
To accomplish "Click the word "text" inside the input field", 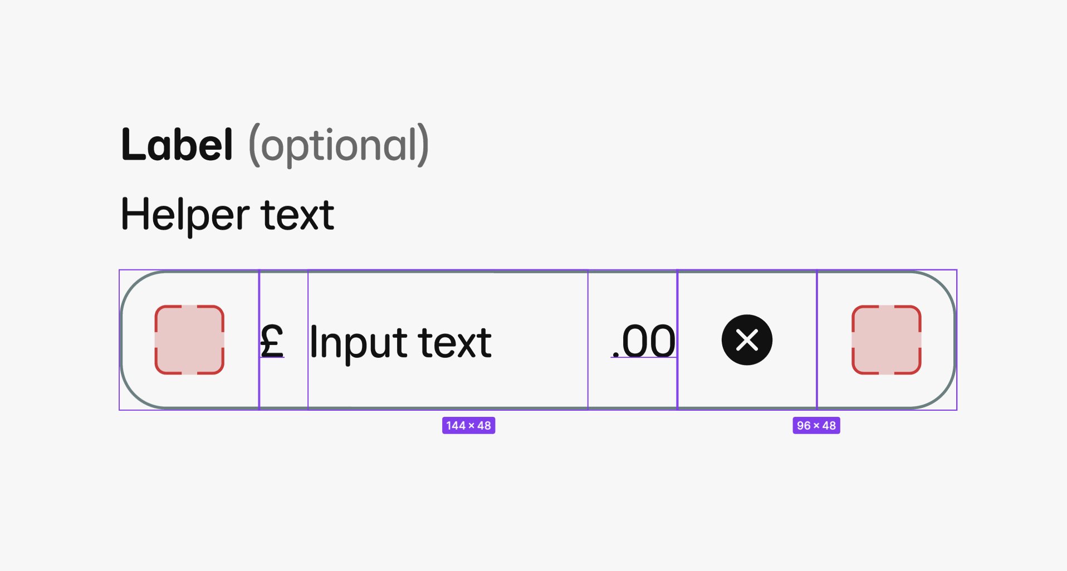I will [455, 342].
